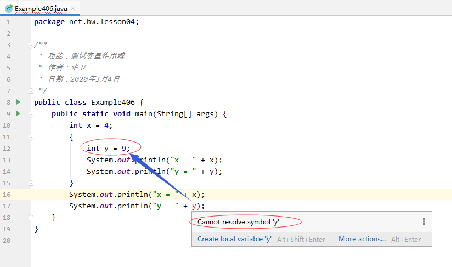Click the 'int y = 9;' declaration
Viewport: 452px width, 267px height.
coord(109,149)
